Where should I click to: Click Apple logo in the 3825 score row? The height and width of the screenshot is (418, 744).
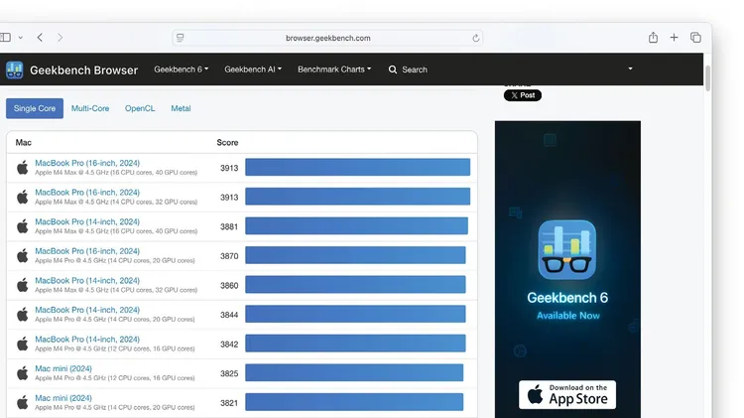(x=22, y=373)
